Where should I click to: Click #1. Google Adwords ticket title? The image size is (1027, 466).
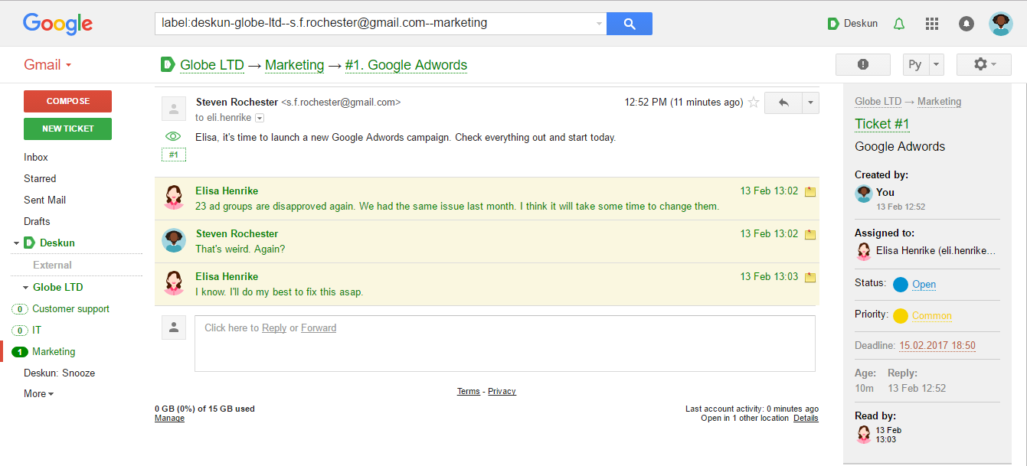tap(406, 65)
